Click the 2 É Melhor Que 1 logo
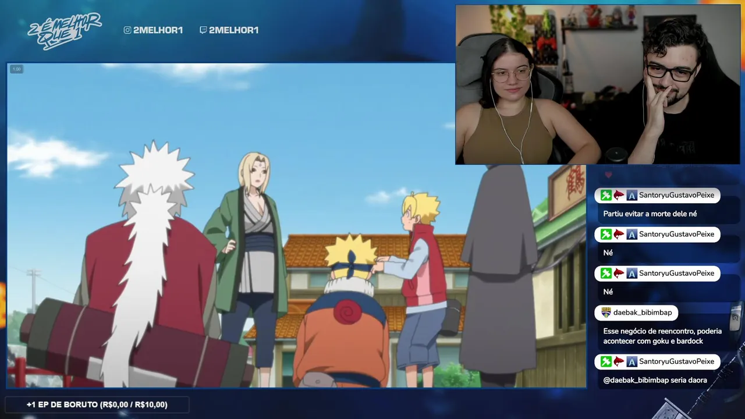The image size is (745, 419). click(x=65, y=31)
